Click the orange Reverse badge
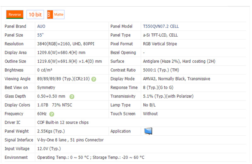This screenshot has height=164, width=252. click(x=15, y=15)
